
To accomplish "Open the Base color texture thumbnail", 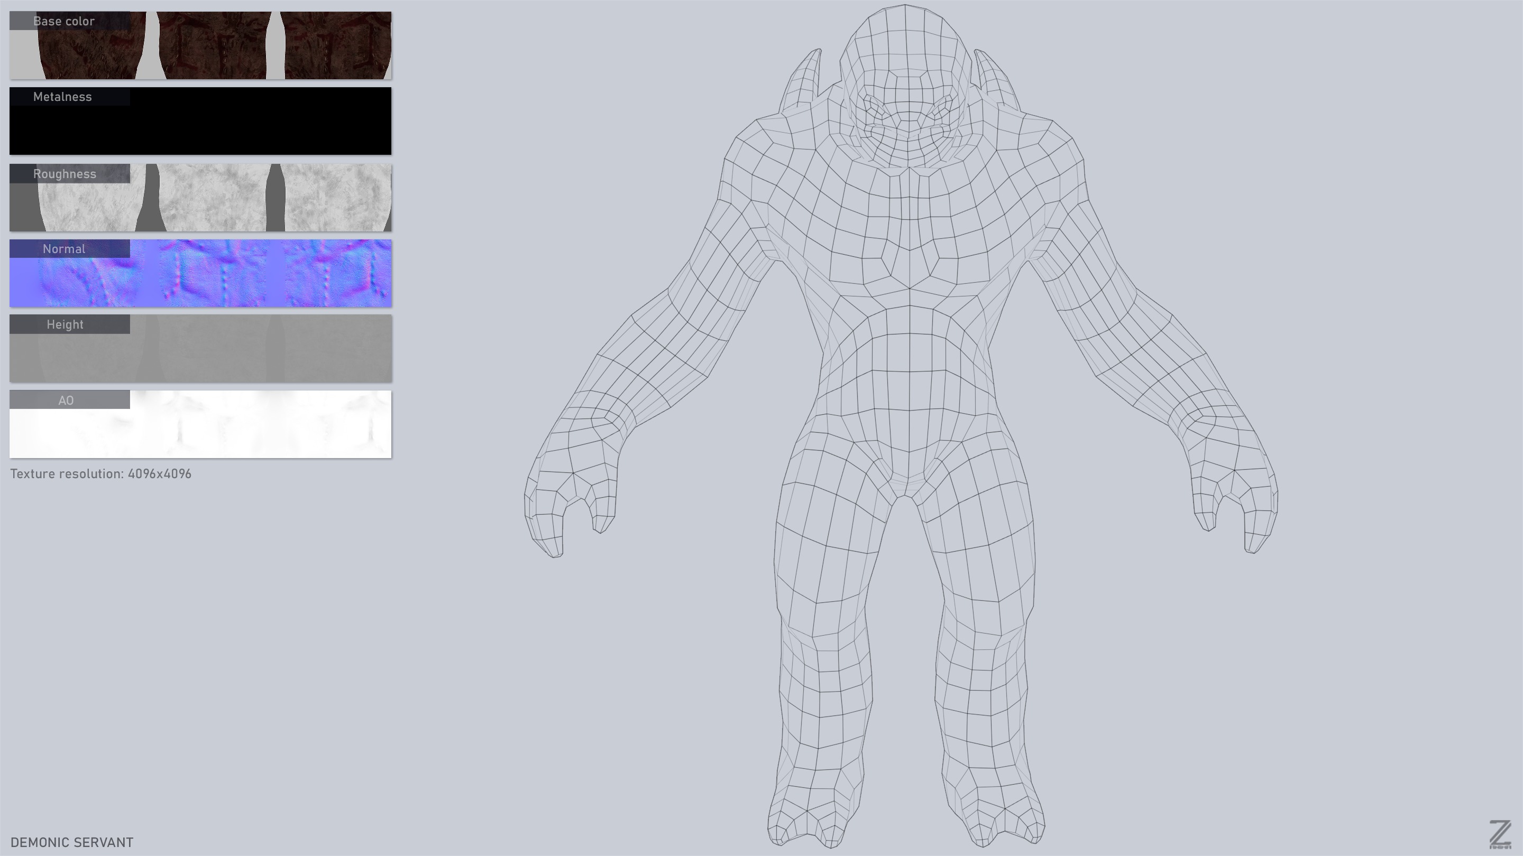I will (200, 45).
